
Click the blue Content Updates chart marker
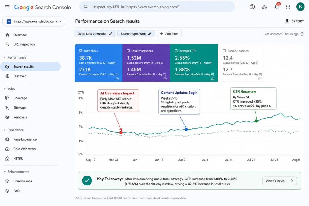point(186,129)
